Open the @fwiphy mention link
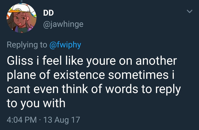Screen dimensions: 199x130 (x=65, y=45)
